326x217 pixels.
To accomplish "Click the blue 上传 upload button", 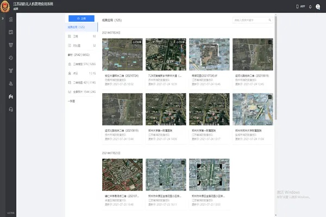I will [x=81, y=18].
